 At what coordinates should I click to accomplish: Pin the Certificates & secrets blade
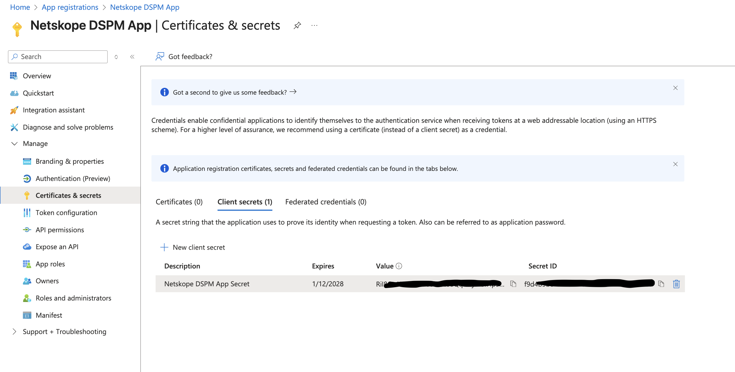click(297, 26)
